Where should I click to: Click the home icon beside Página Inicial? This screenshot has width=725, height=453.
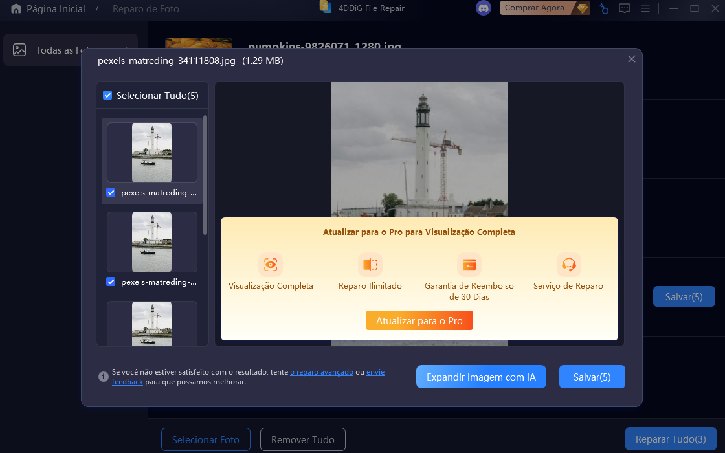(x=16, y=9)
